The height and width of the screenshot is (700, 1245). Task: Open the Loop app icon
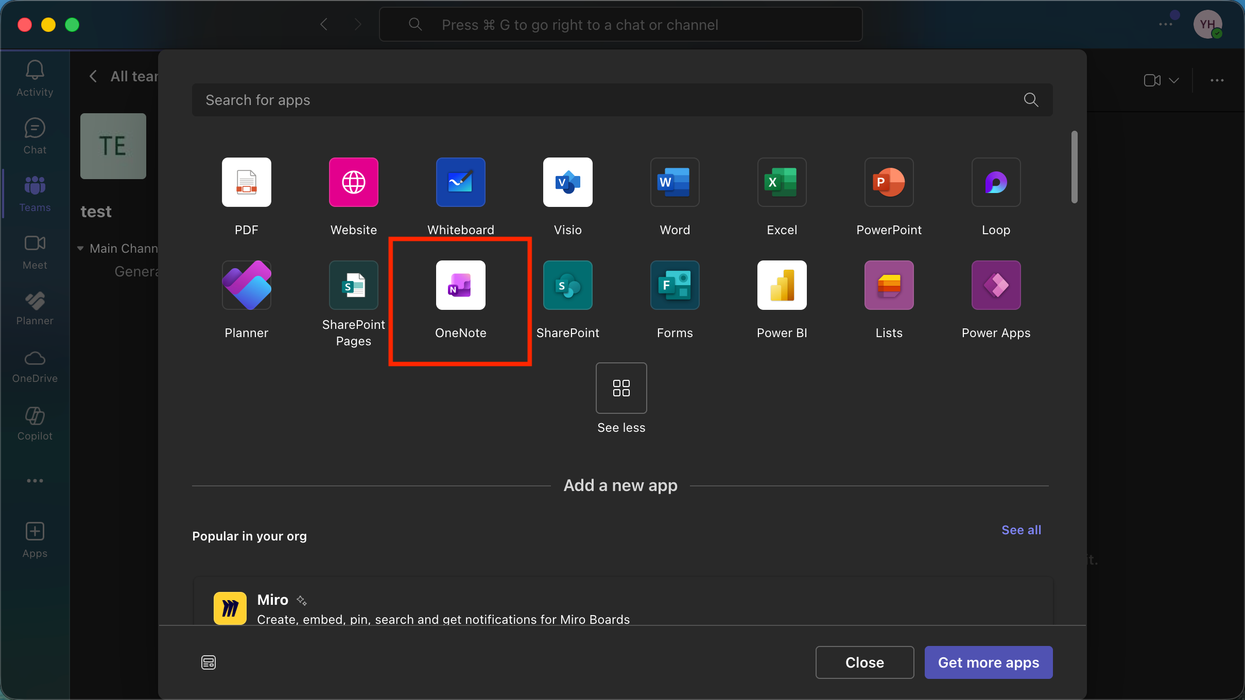click(x=996, y=182)
